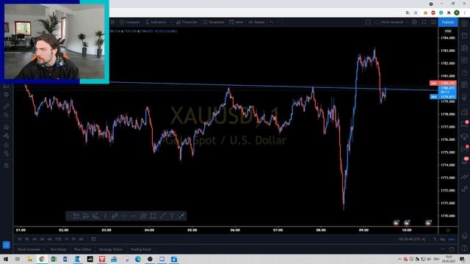Select the measure ruler tool in left sidebar

coord(7,106)
